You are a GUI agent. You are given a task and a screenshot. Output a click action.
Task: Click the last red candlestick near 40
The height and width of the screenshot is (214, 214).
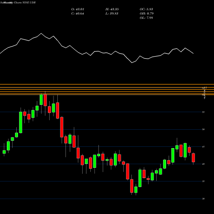(x=193, y=158)
